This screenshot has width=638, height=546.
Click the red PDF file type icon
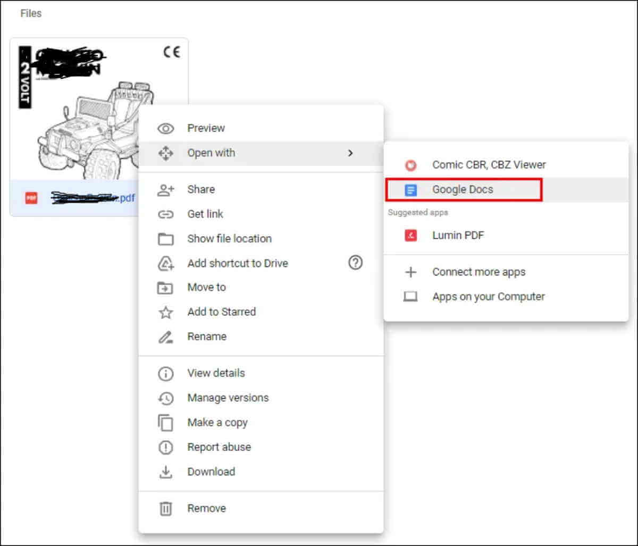coord(30,198)
